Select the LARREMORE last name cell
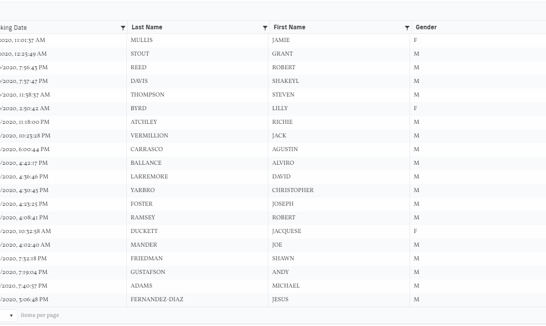The image size is (546, 326). click(x=149, y=177)
